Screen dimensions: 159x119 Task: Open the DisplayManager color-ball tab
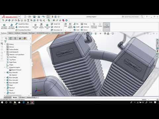click(25, 38)
